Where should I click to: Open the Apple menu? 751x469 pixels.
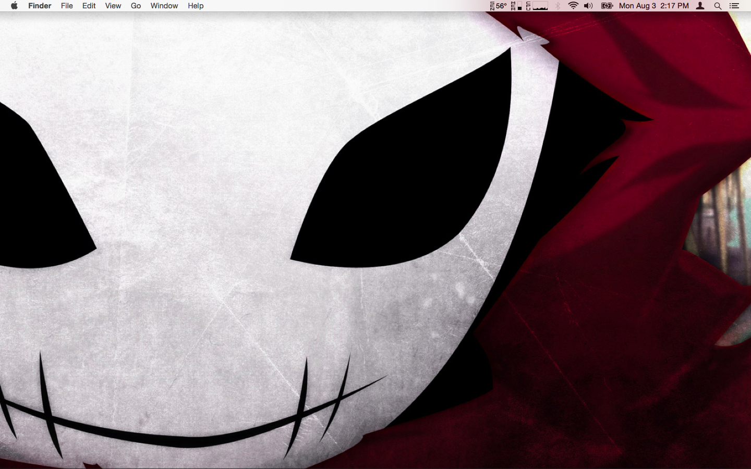tap(14, 6)
